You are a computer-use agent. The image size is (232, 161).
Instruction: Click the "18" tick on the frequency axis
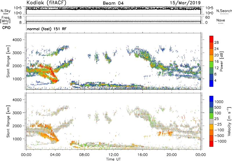pyautogui.click(x=19, y=17)
